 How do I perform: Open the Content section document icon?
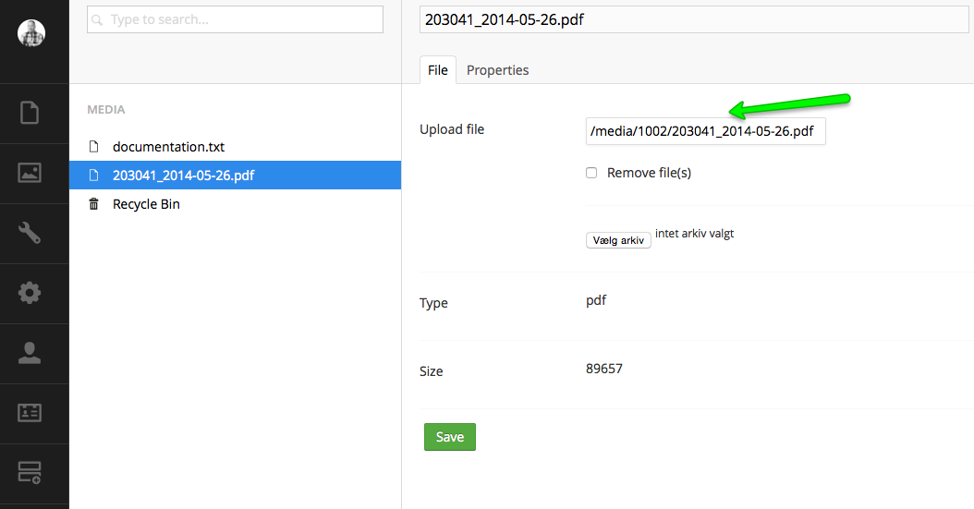pyautogui.click(x=30, y=113)
